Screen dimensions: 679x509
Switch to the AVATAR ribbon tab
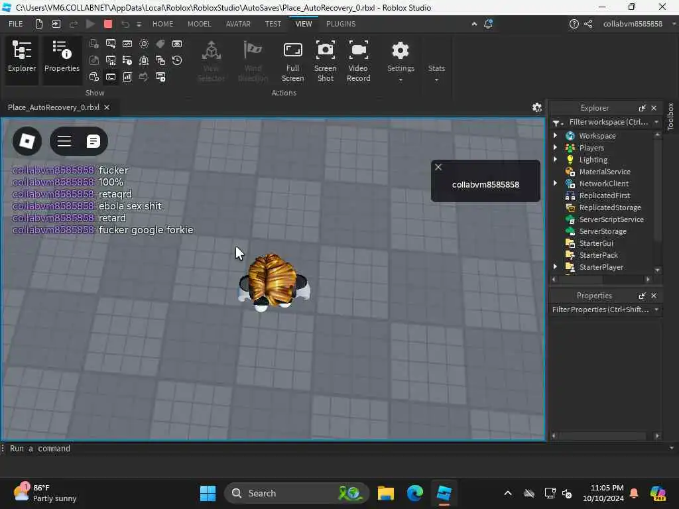pyautogui.click(x=238, y=24)
